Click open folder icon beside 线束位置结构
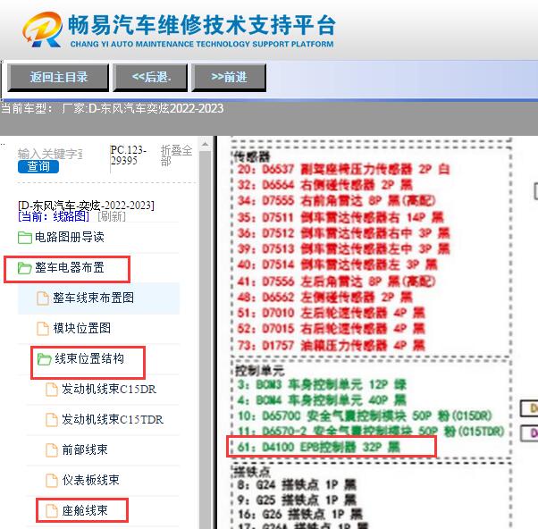Screen dimensions: 538x529 (45, 359)
